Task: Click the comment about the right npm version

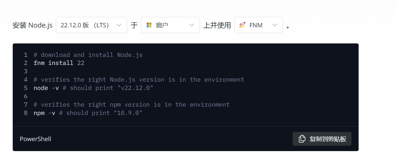Action: click(132, 105)
